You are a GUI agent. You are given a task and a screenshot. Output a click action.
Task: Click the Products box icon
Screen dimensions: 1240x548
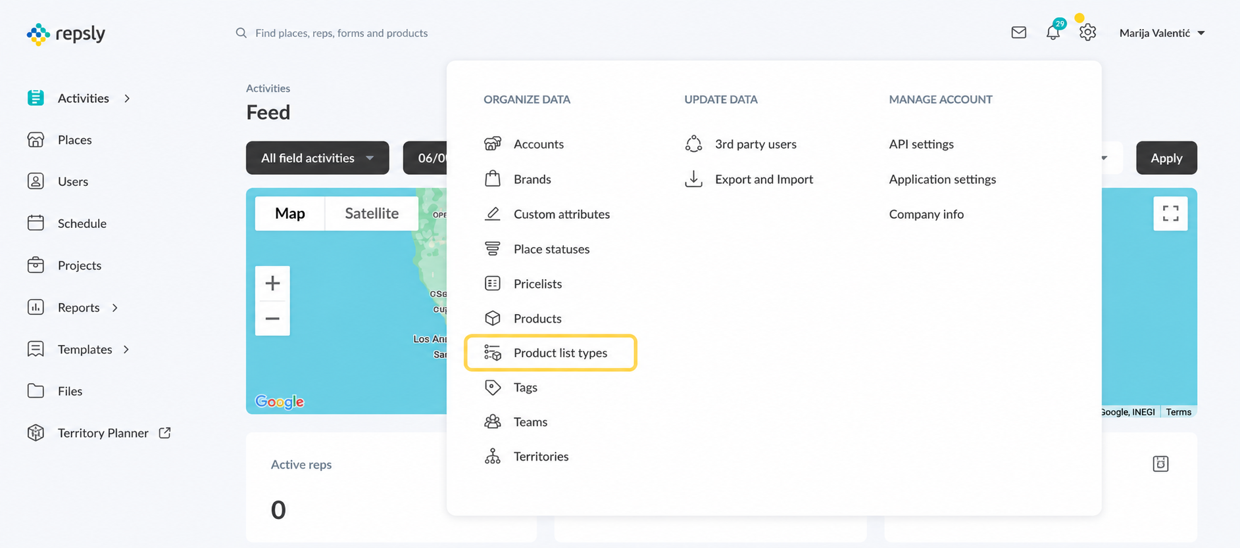pyautogui.click(x=493, y=318)
